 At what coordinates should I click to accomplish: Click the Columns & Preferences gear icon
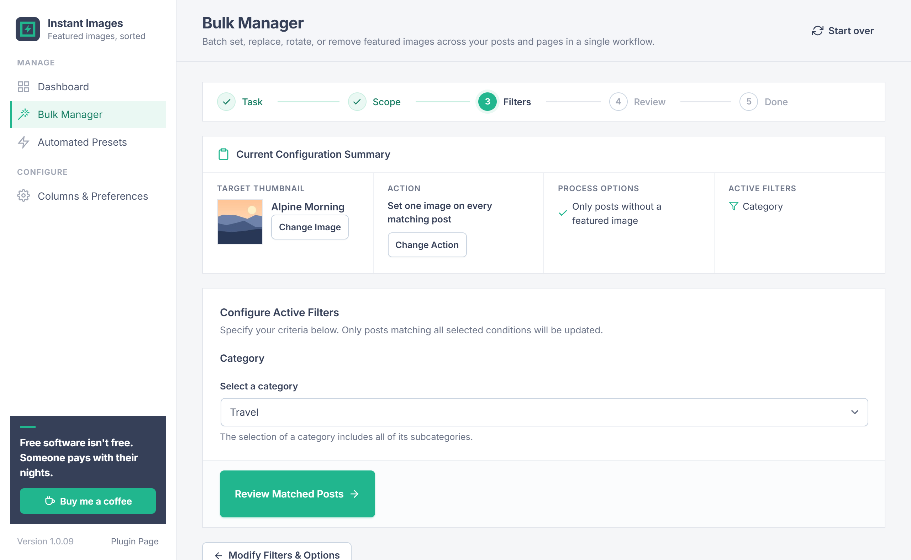(x=23, y=196)
